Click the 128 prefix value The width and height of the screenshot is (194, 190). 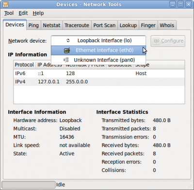(x=70, y=74)
